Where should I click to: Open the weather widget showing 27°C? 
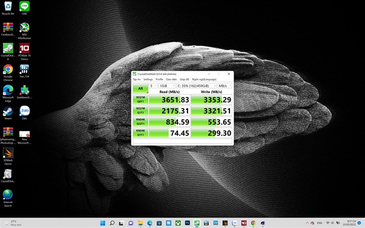click(13, 223)
